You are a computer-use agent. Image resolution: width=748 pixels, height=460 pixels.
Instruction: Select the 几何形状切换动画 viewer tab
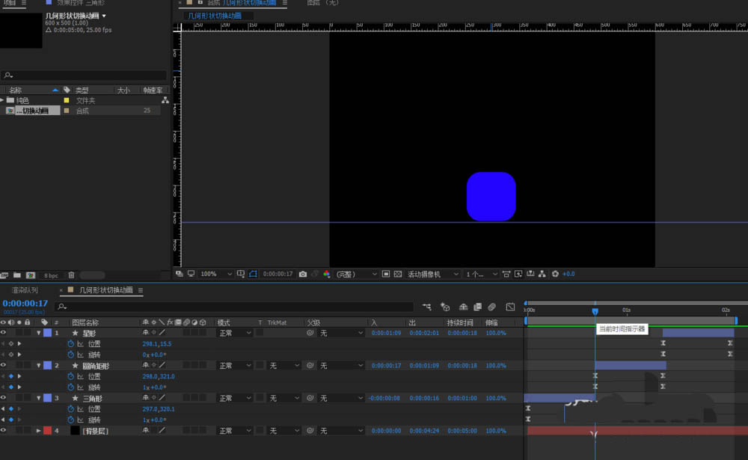tap(215, 15)
